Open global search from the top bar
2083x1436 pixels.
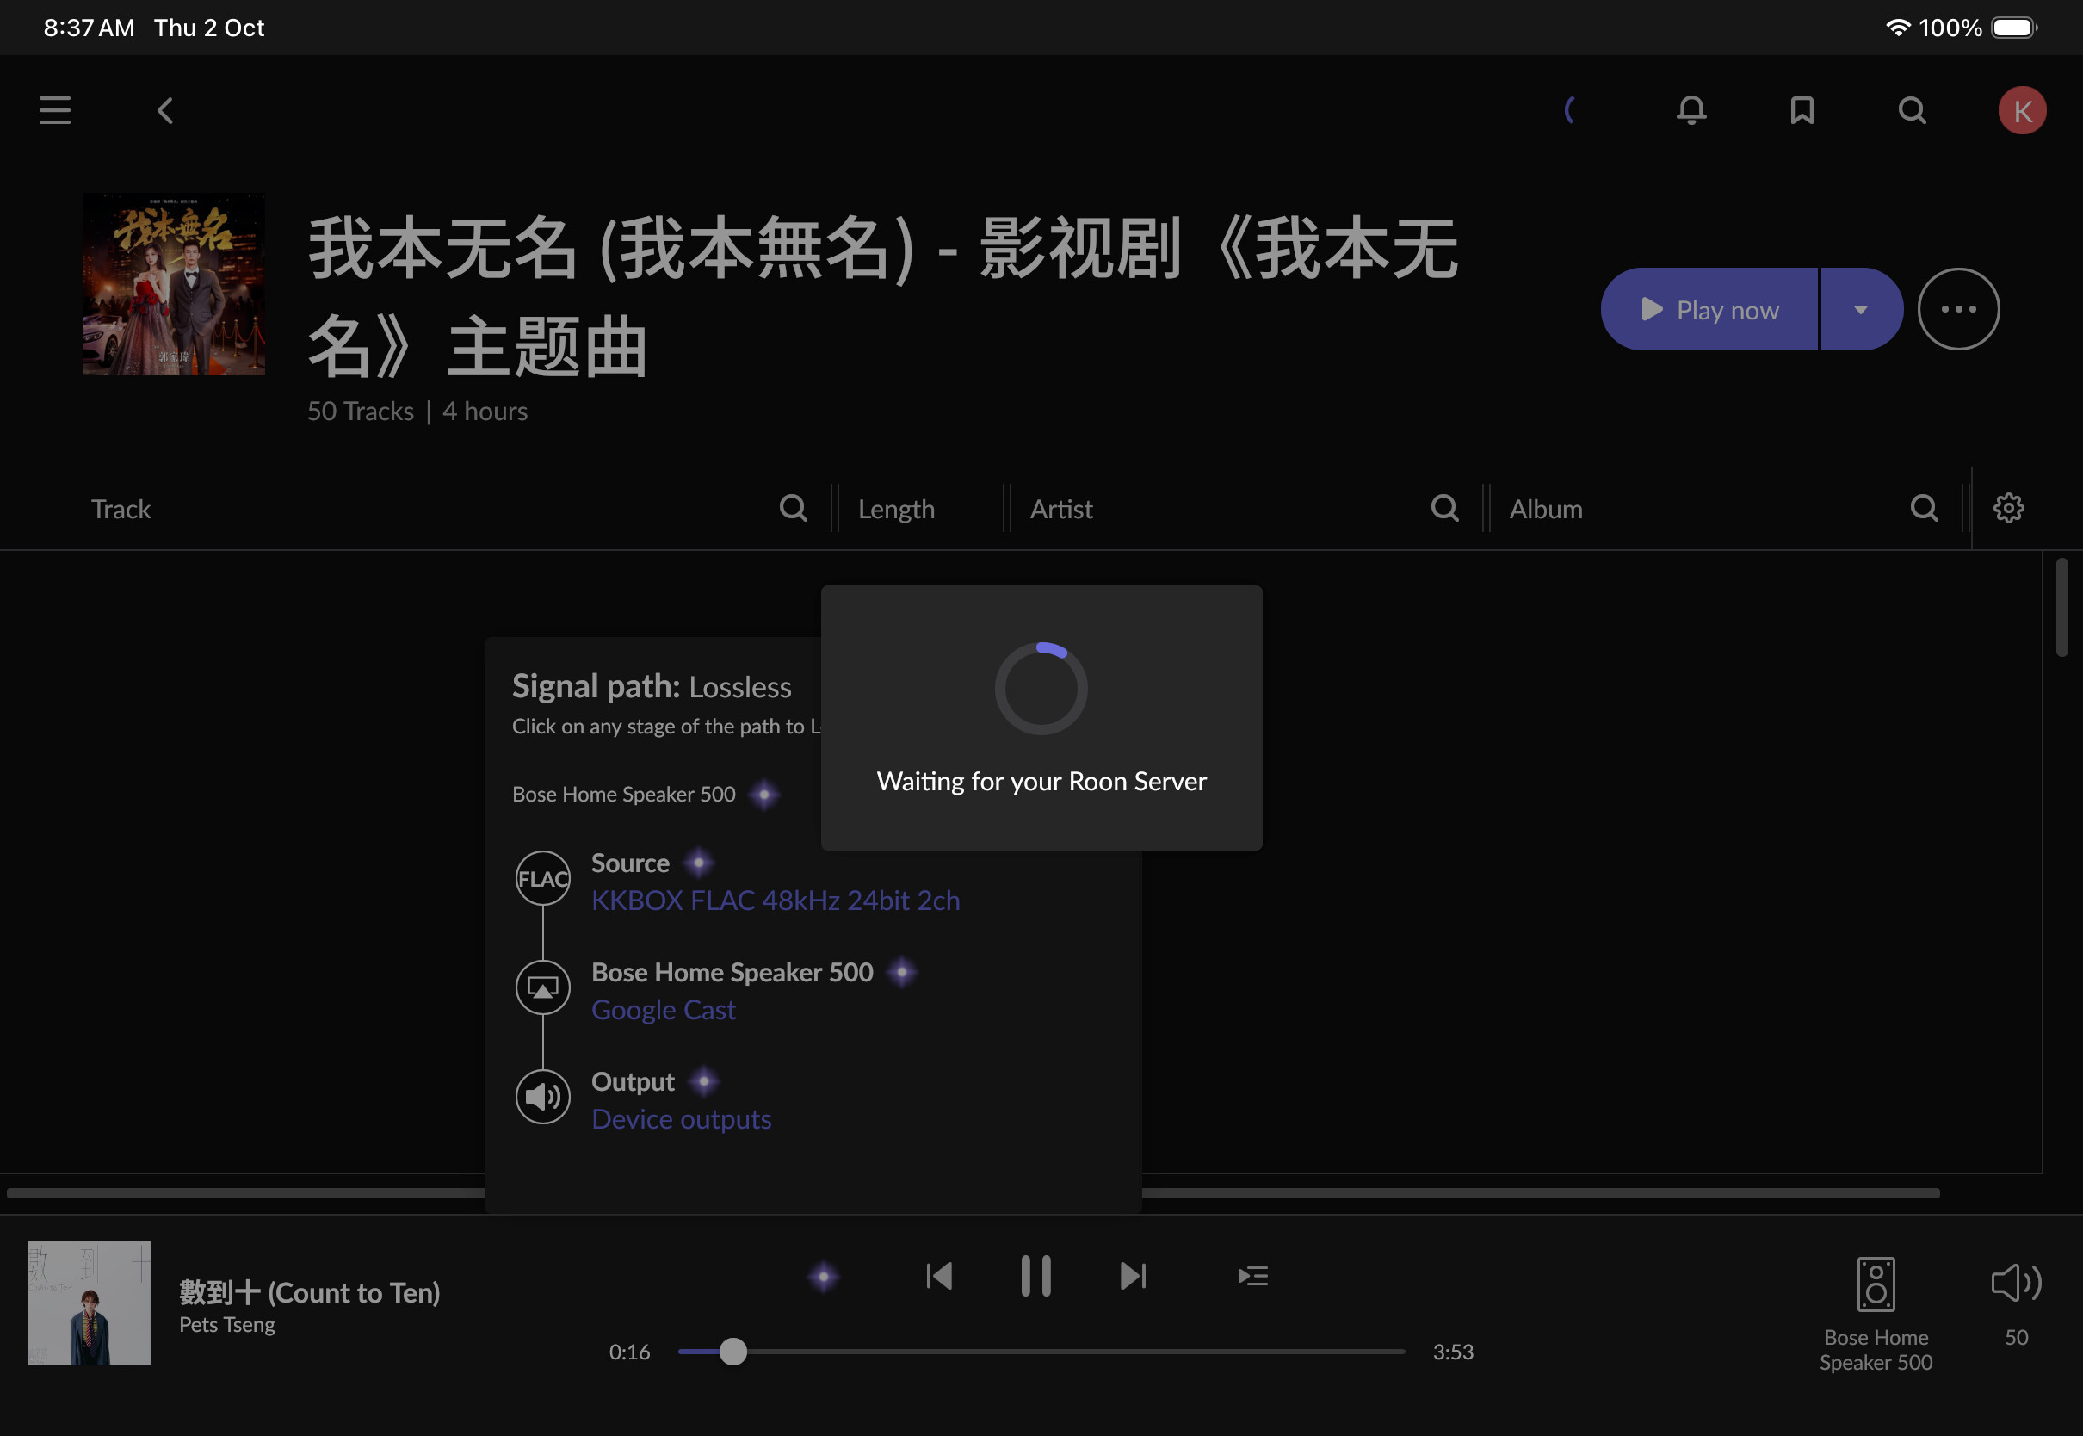[x=1912, y=111]
